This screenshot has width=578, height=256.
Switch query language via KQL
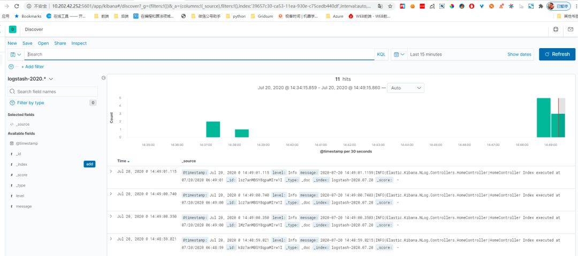381,54
